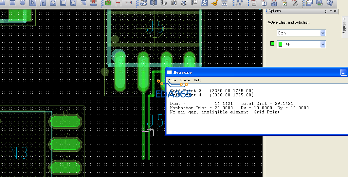This screenshot has height=177, width=348.
Task: Click the arrow button of the Top combo box
Action: (x=323, y=44)
